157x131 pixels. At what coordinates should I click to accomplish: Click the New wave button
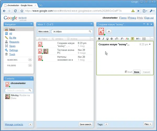pos(43,31)
